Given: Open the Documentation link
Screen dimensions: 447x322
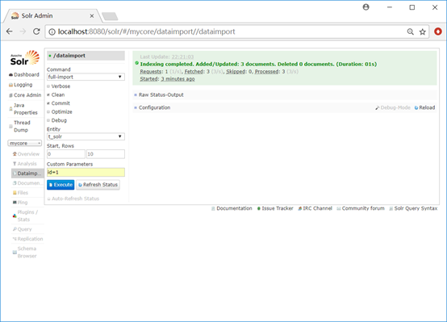Looking at the screenshot, I should (x=232, y=208).
